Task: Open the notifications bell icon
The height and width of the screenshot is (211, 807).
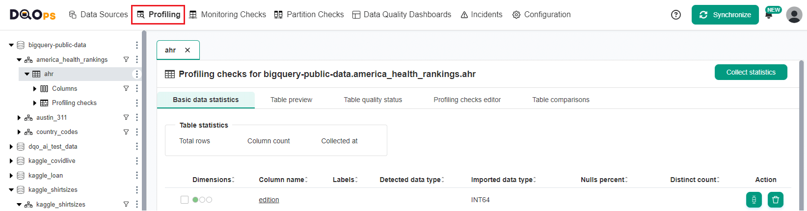Action: pyautogui.click(x=769, y=15)
